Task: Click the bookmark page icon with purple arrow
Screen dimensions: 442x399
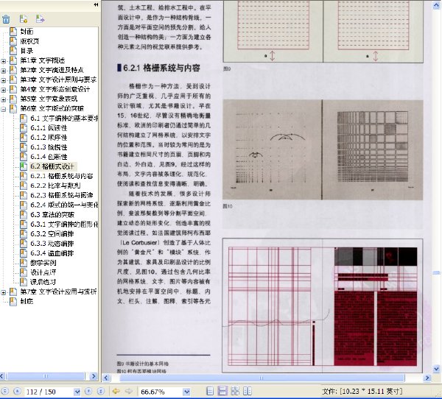Action: click(x=40, y=19)
